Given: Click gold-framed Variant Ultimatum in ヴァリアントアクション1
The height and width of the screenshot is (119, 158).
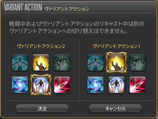Looking at the screenshot, I should click(116, 62).
